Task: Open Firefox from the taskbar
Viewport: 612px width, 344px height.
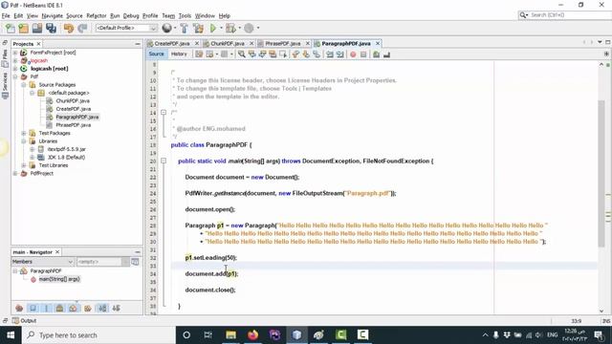Action: coord(252,335)
